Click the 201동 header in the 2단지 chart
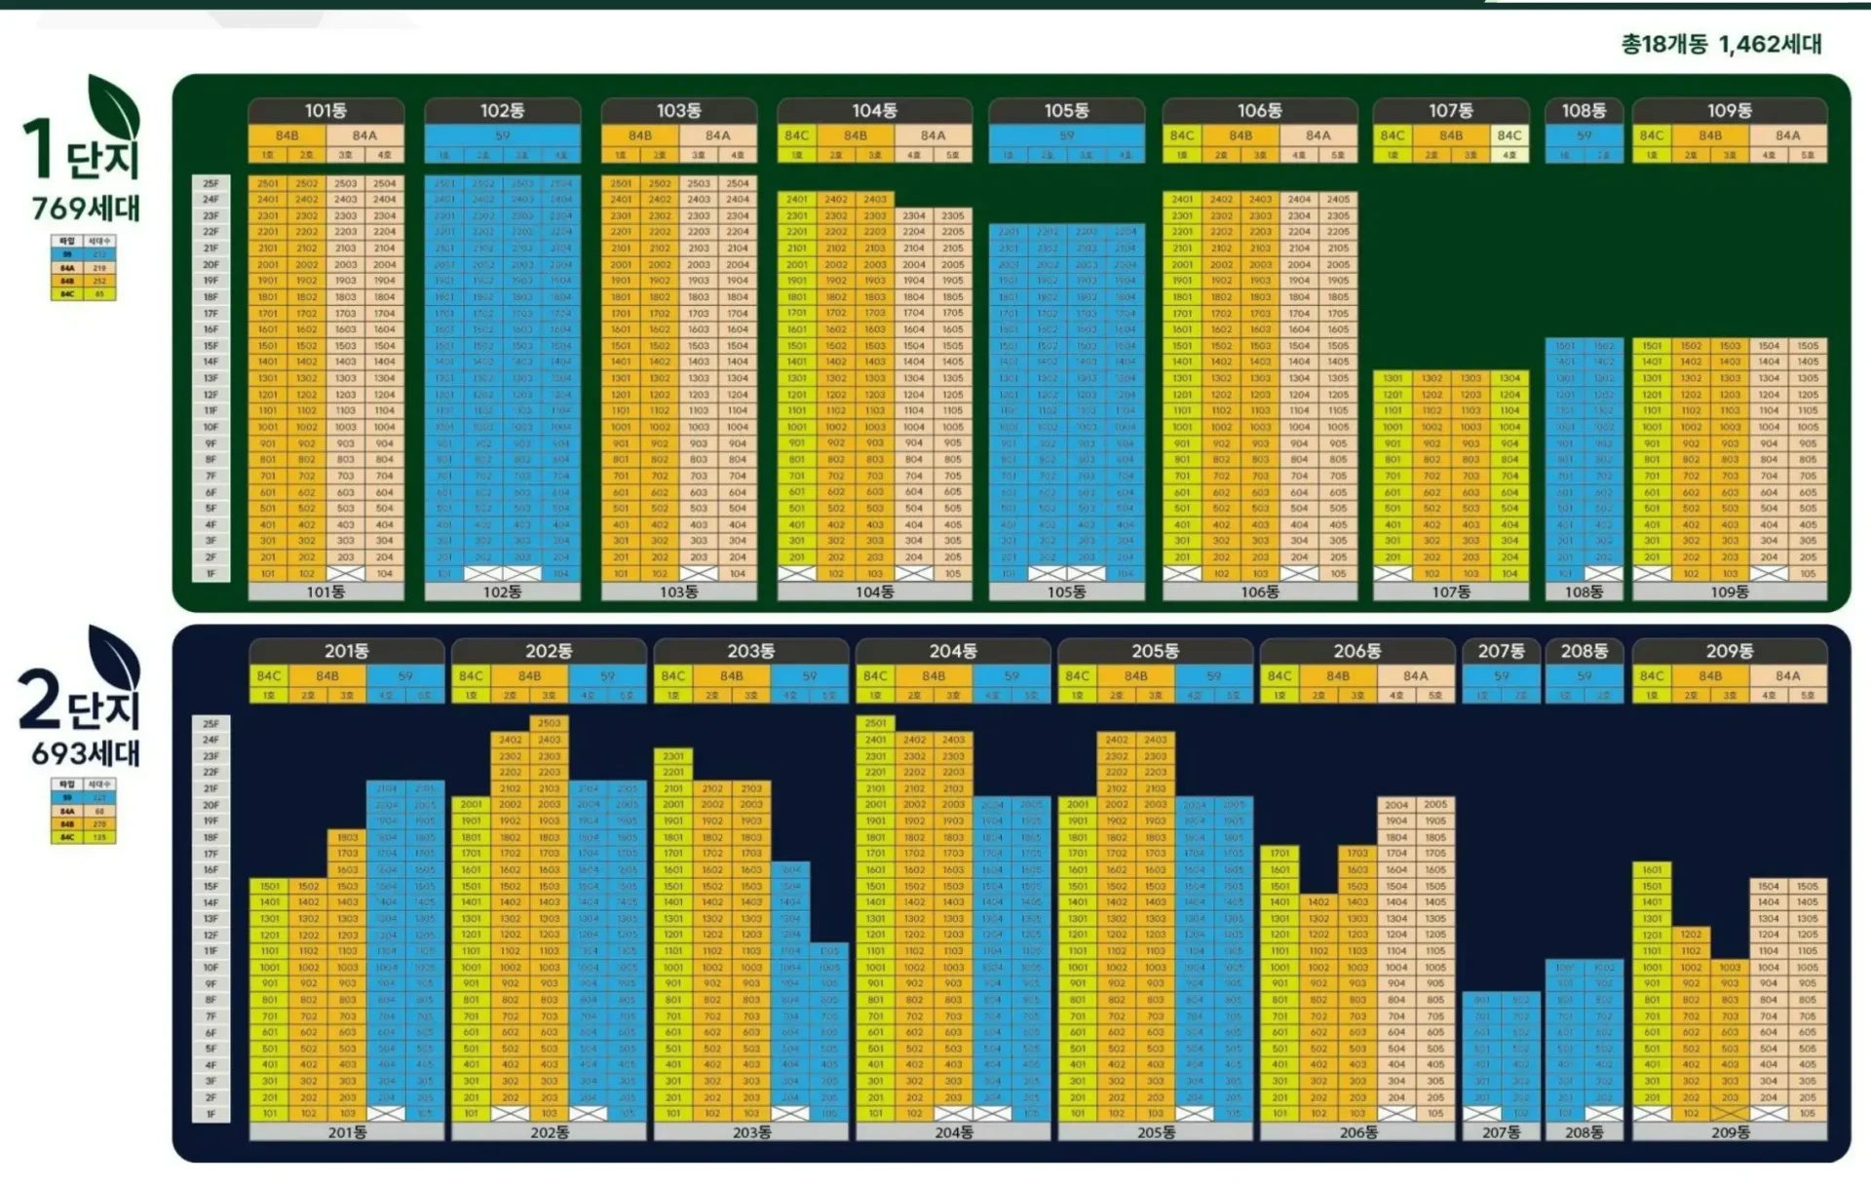This screenshot has height=1185, width=1871. pos(346,651)
